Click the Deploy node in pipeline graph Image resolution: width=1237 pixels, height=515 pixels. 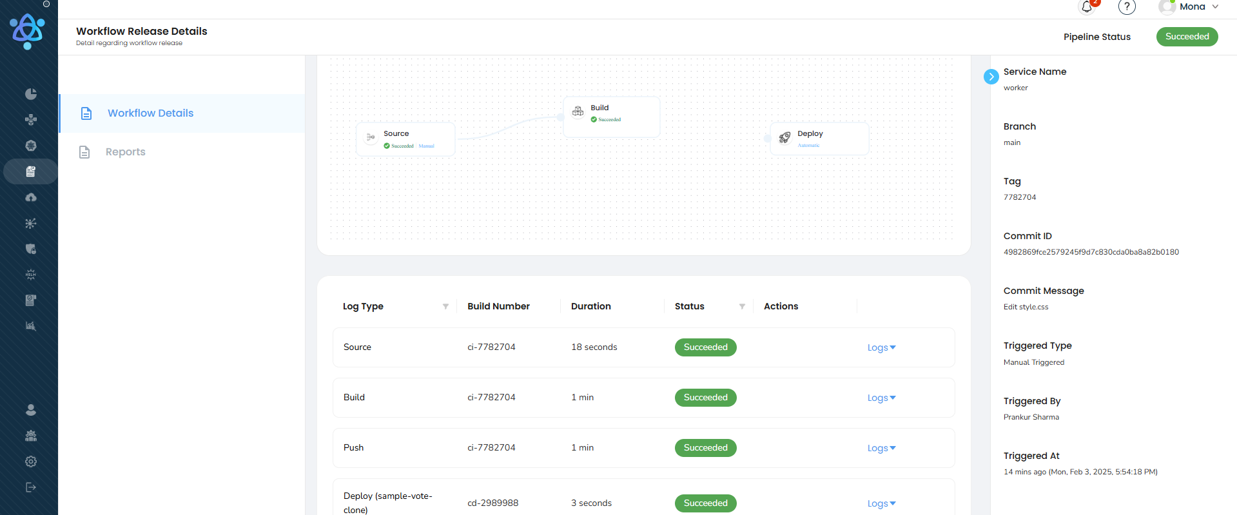pos(819,139)
